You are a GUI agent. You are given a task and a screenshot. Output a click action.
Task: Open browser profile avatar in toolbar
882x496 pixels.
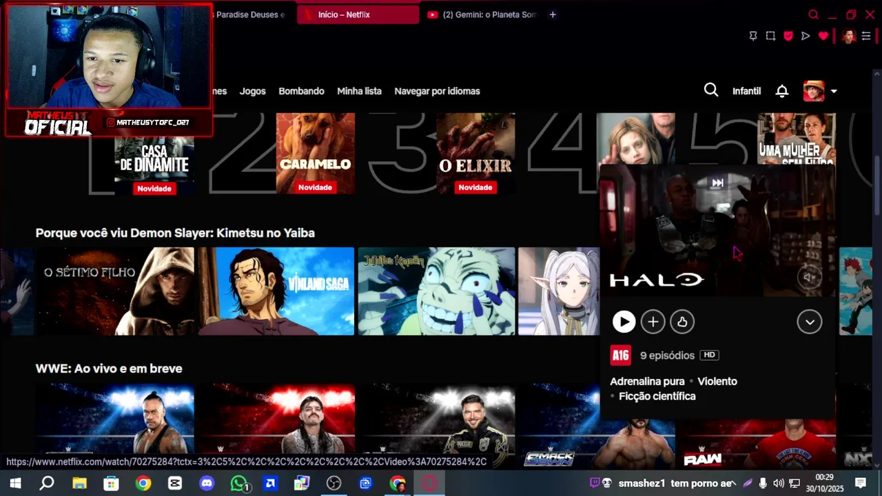(848, 36)
